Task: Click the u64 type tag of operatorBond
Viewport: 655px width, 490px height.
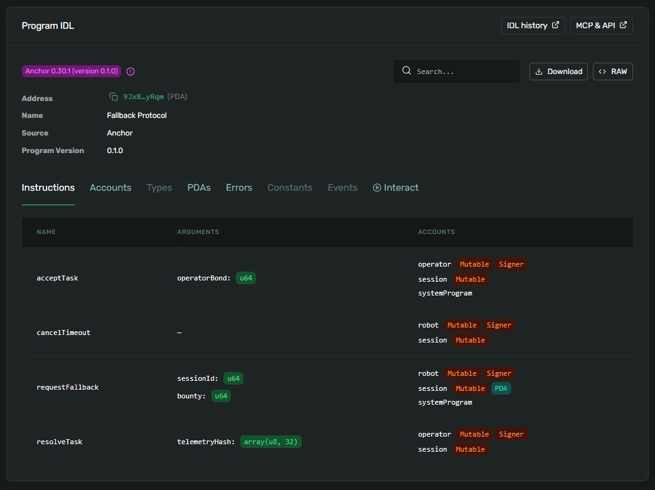Action: coord(246,278)
